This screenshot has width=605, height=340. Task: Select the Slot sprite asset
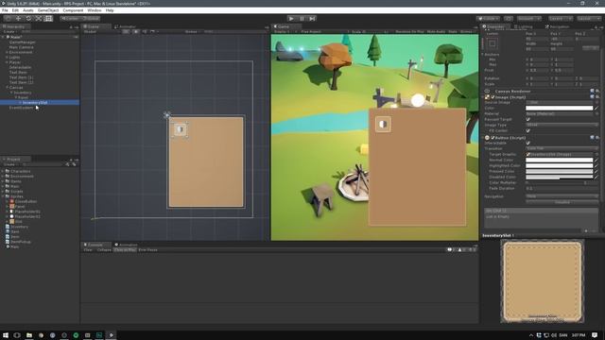click(x=18, y=221)
